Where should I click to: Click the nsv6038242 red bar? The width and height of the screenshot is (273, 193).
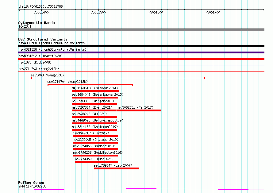coord(94,117)
